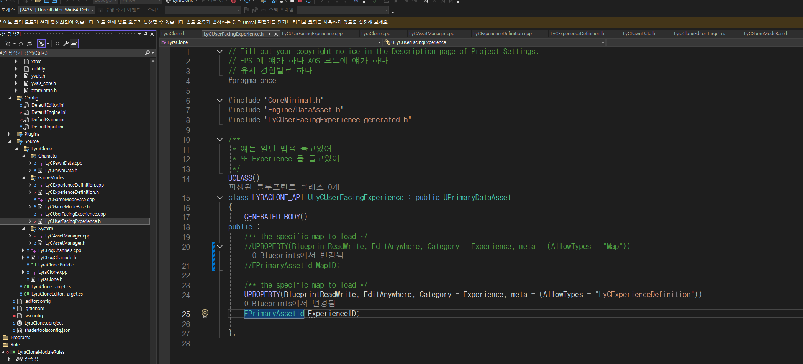Switch to the LyraClone.cpp tab
Viewport: 803px width, 364px height.
tap(376, 34)
